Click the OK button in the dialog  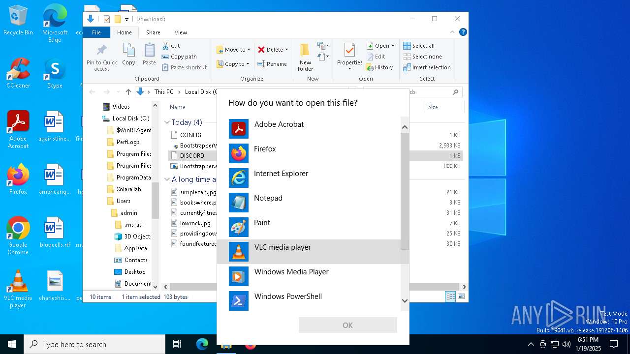(347, 325)
